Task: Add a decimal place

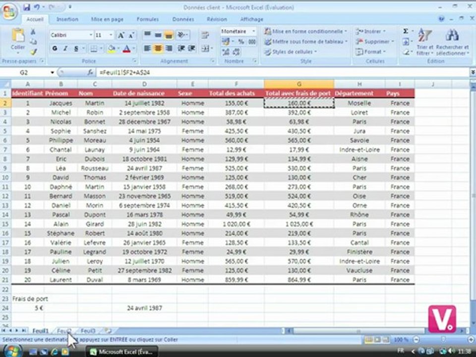Action: [226, 52]
